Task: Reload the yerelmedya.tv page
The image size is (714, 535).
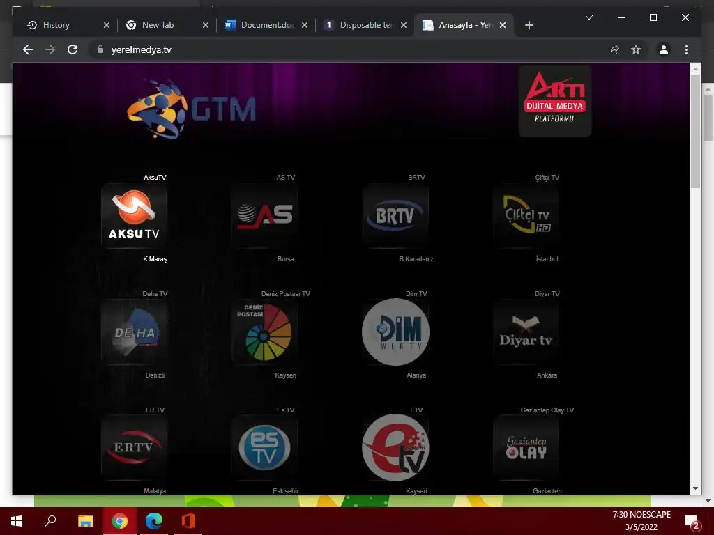Action: coord(73,49)
